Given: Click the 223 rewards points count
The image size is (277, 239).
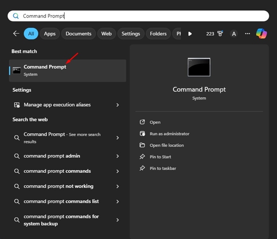Looking at the screenshot, I should 210,34.
